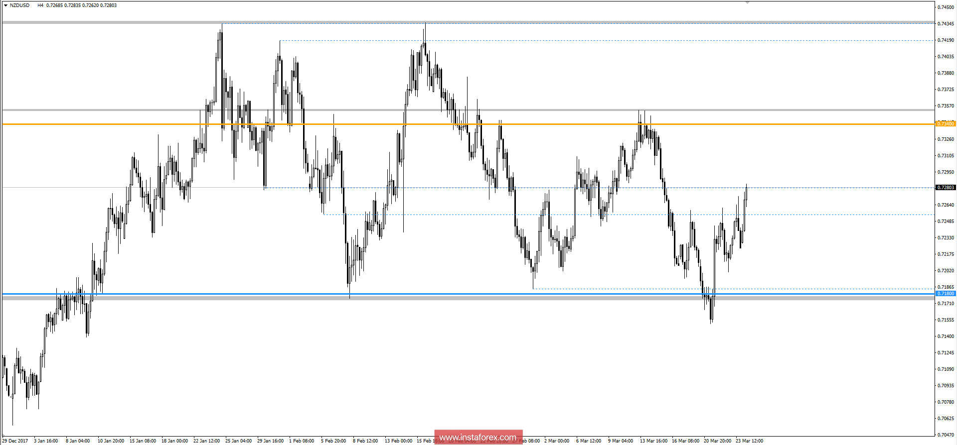Click the 0.72485 price axis label
957x445 pixels.
click(946, 222)
